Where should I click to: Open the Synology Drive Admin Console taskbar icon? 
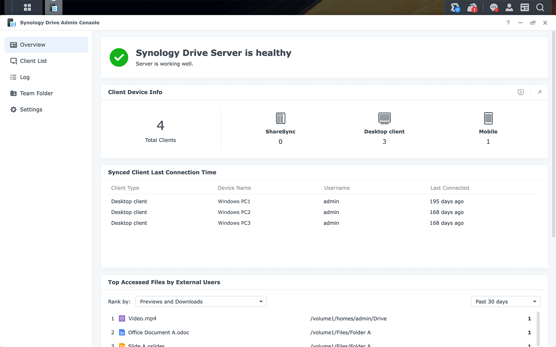53,7
